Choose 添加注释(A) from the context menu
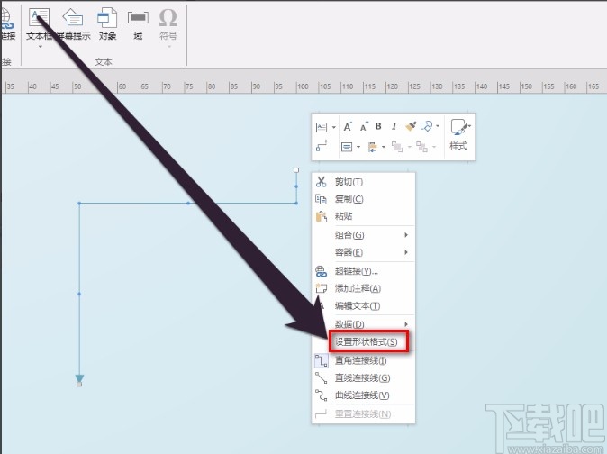 (x=364, y=289)
